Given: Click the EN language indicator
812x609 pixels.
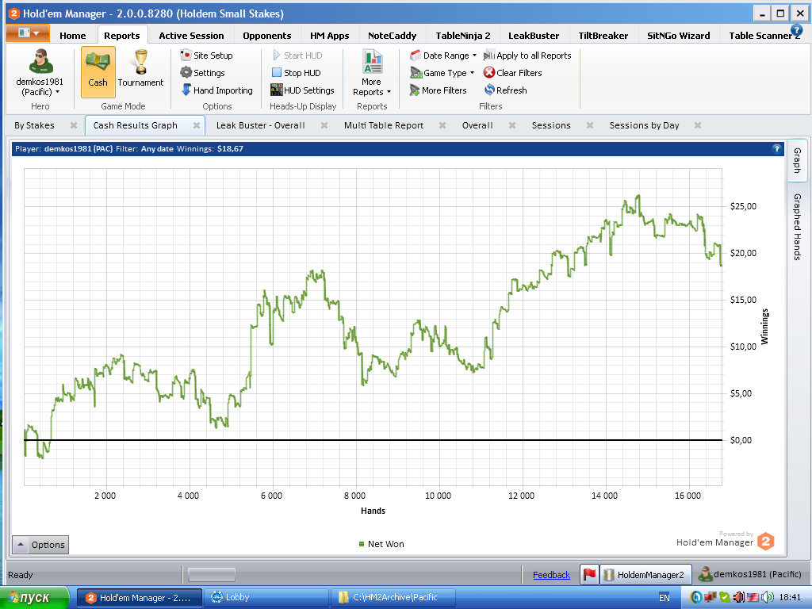Looking at the screenshot, I should click(665, 598).
